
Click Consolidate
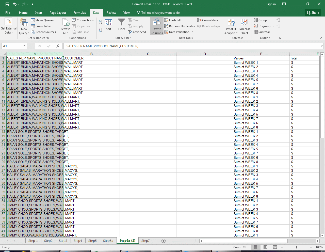tap(208, 20)
